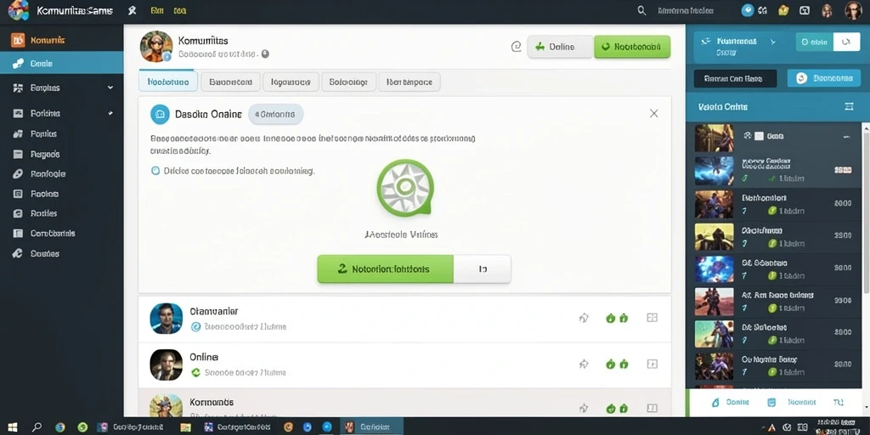Select the first highlighted tab below the profile
The image size is (870, 435).
168,82
